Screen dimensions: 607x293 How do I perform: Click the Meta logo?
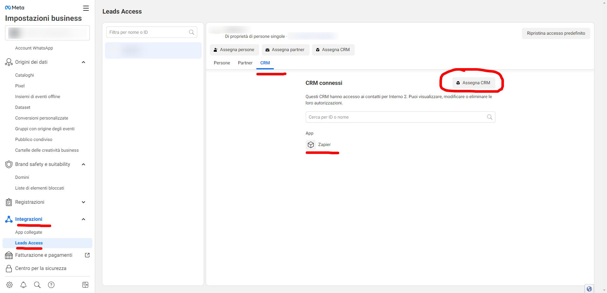pos(14,7)
